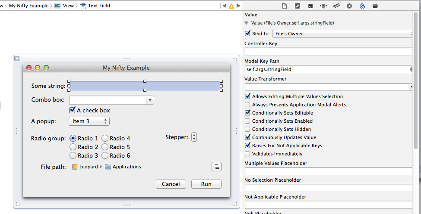
Task: Click the list button beside file path
Action: [216, 167]
